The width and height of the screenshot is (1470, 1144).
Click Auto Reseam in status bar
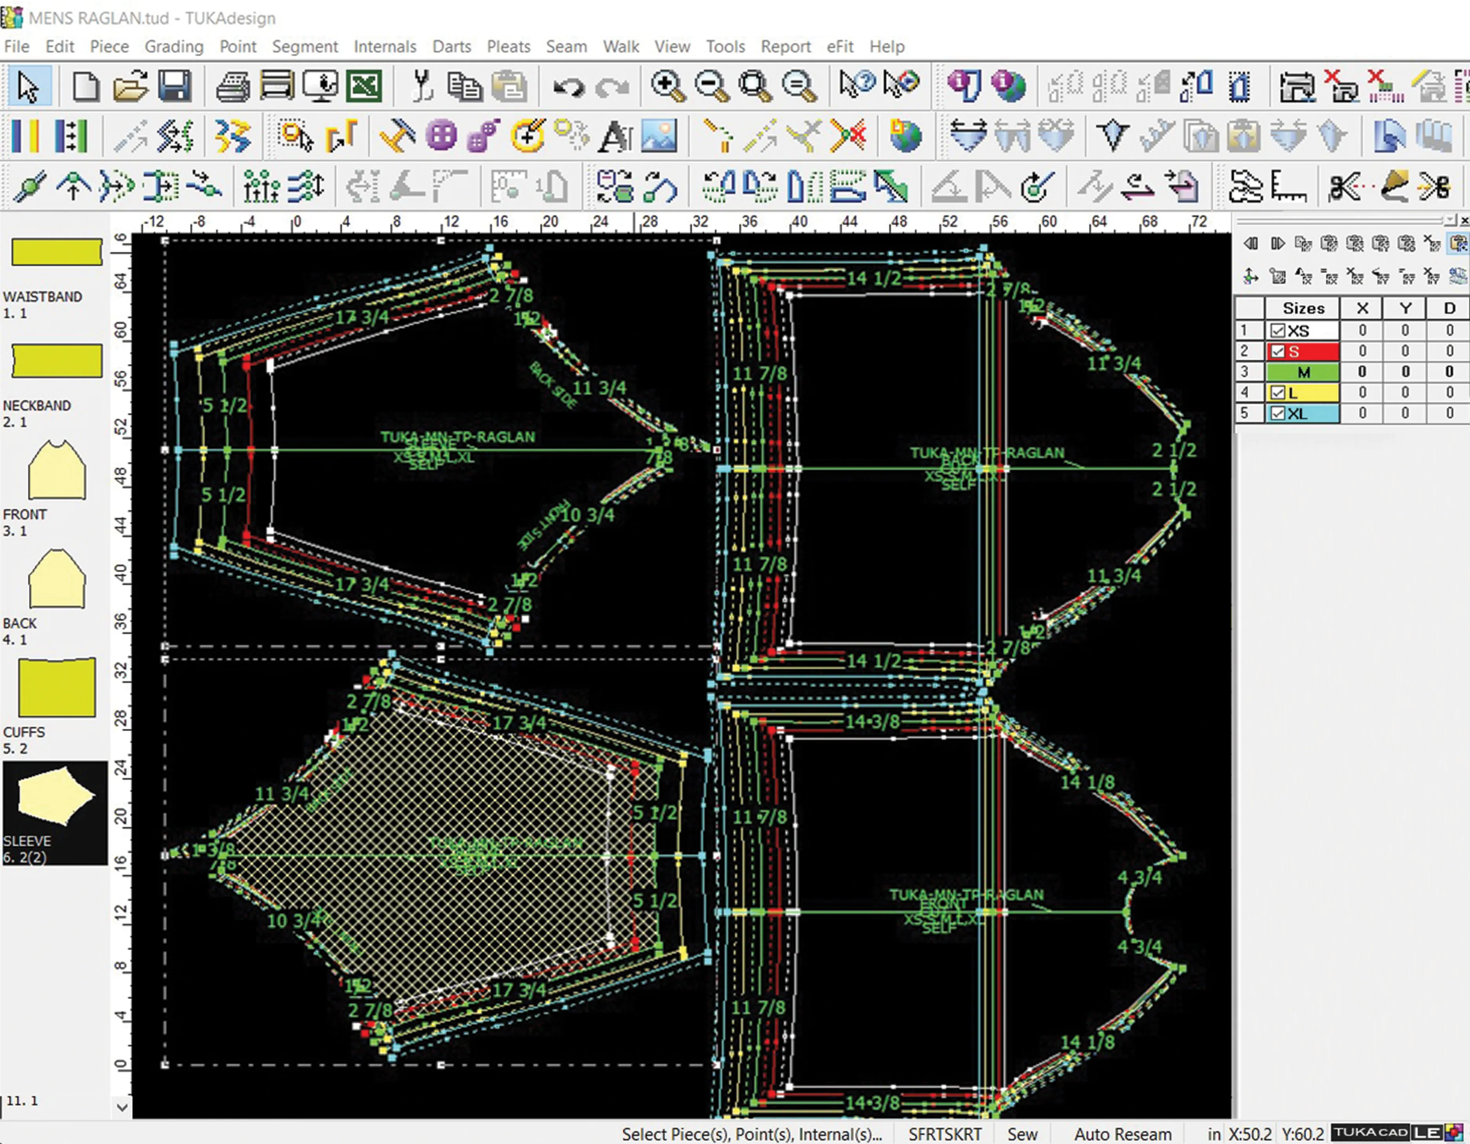click(x=1122, y=1134)
